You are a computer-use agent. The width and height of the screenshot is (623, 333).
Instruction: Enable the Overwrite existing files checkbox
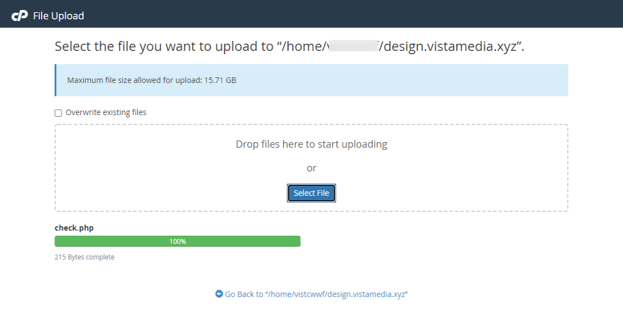point(58,113)
